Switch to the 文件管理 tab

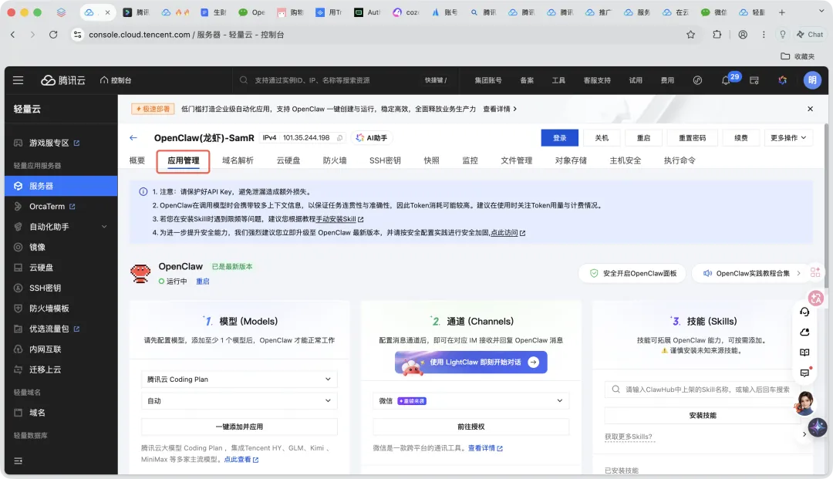click(516, 160)
